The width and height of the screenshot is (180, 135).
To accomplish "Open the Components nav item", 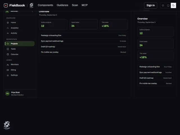I will coord(46,5).
